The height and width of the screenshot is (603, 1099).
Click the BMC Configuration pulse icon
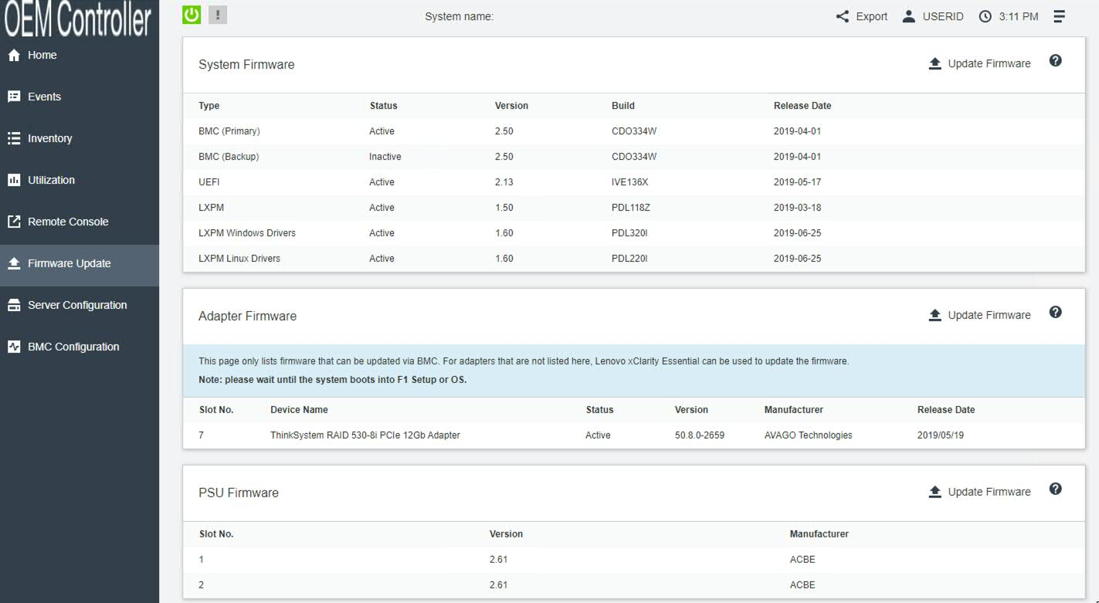click(x=14, y=347)
